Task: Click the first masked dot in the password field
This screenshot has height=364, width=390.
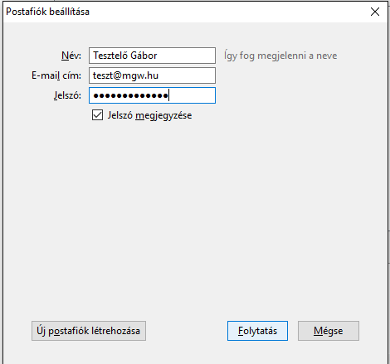Action: pos(96,95)
